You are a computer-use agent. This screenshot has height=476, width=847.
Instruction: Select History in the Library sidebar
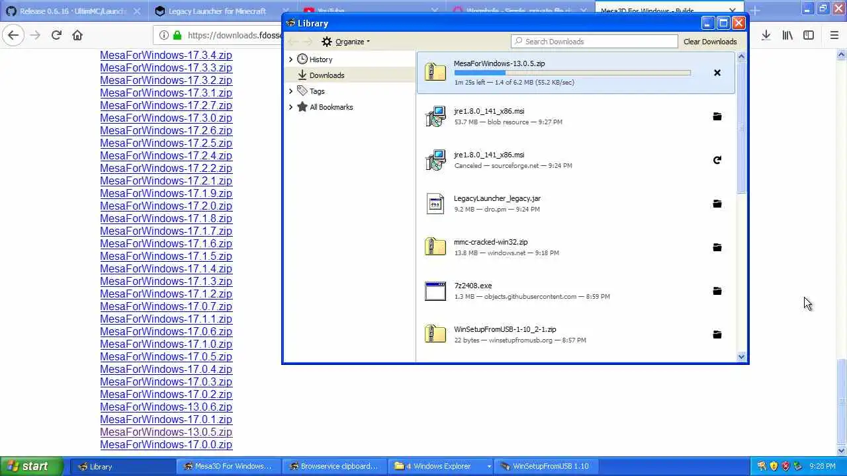(x=321, y=59)
